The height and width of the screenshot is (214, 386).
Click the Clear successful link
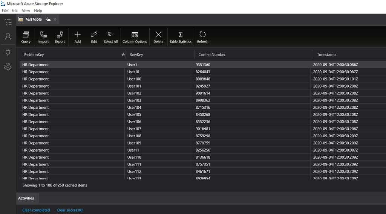(x=70, y=210)
